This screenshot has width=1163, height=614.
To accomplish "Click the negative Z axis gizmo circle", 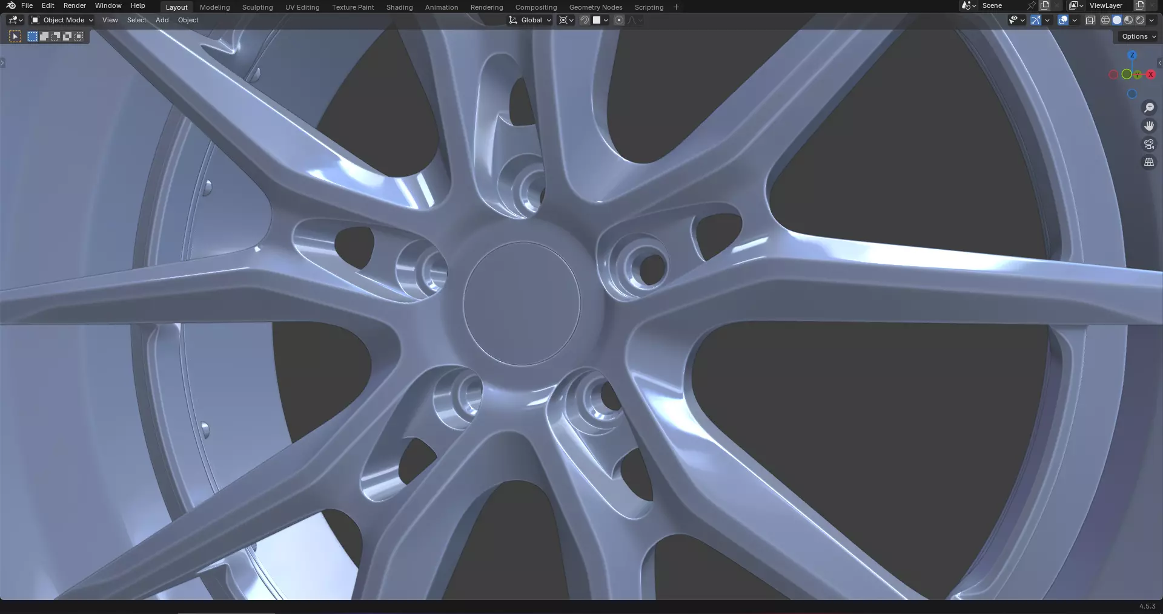I will click(x=1132, y=94).
